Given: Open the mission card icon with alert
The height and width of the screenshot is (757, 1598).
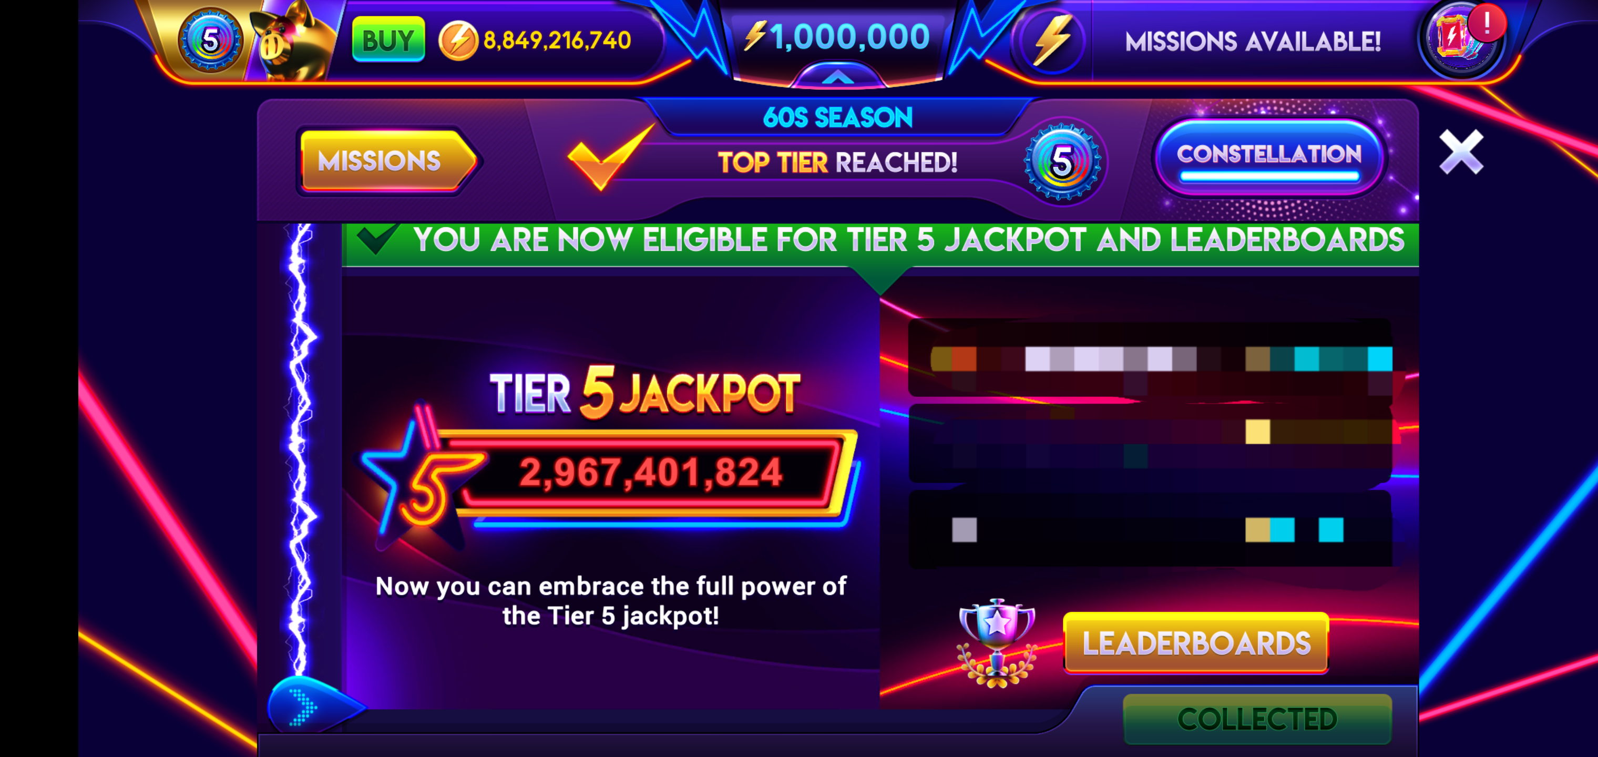Looking at the screenshot, I should tap(1460, 39).
